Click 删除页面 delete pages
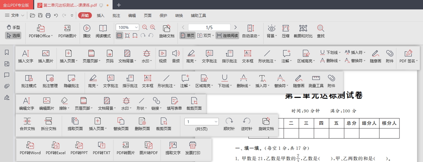Screen dimensions: 423x162 point(142,124)
